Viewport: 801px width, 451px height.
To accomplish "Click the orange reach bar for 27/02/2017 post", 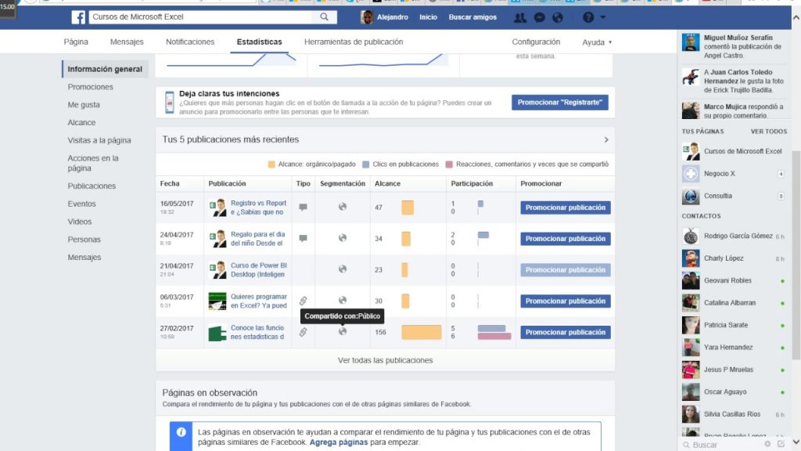I will [x=421, y=332].
